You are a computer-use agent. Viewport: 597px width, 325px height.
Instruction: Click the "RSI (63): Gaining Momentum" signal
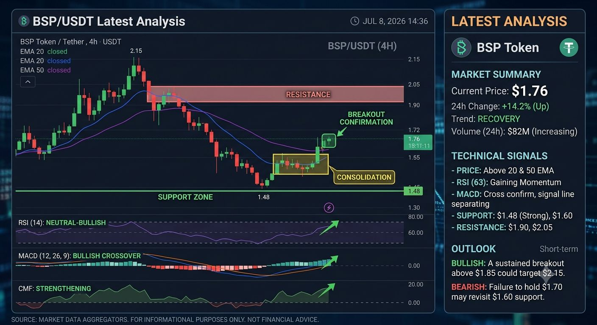[x=506, y=182]
